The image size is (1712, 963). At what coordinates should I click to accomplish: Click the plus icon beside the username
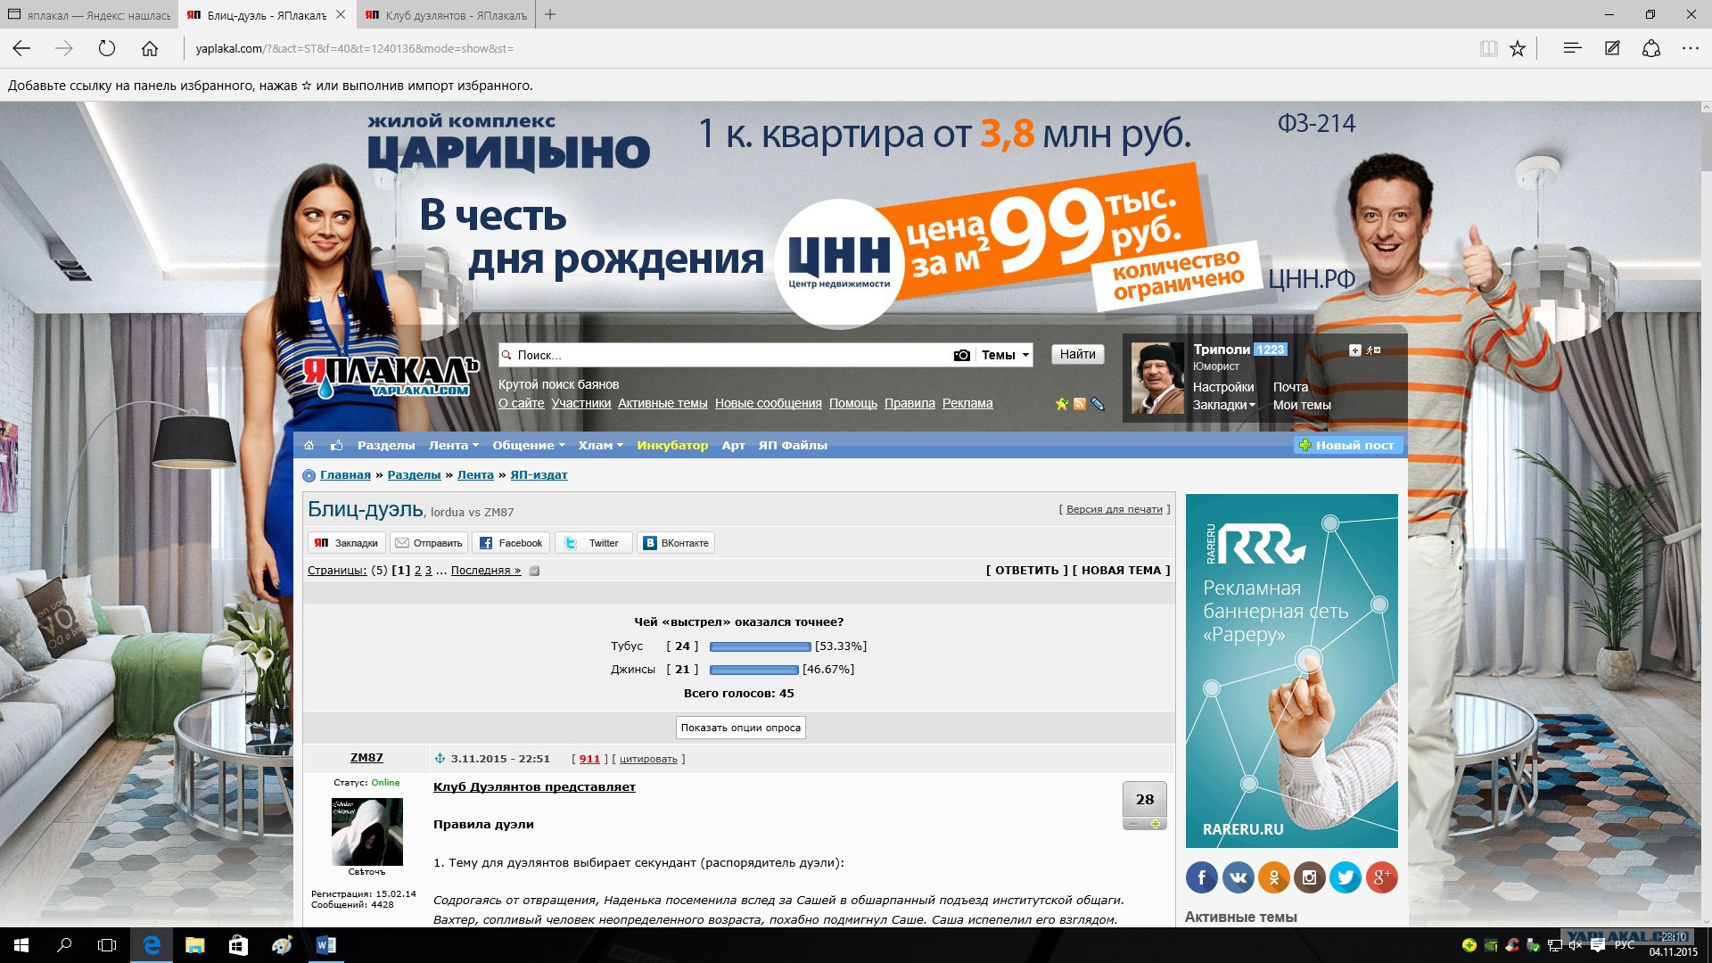tap(1354, 350)
